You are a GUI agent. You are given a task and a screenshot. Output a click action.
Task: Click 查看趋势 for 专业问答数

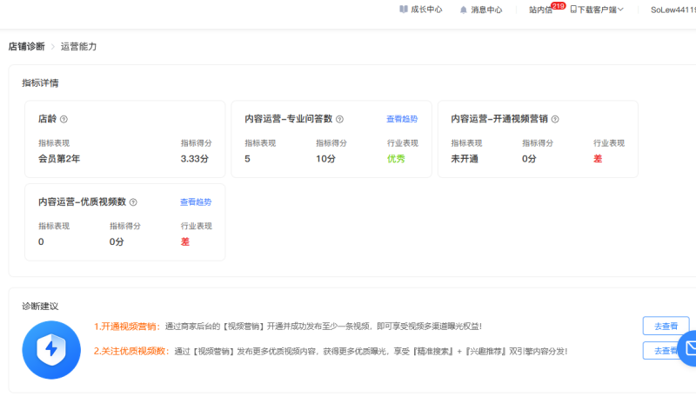(x=402, y=119)
